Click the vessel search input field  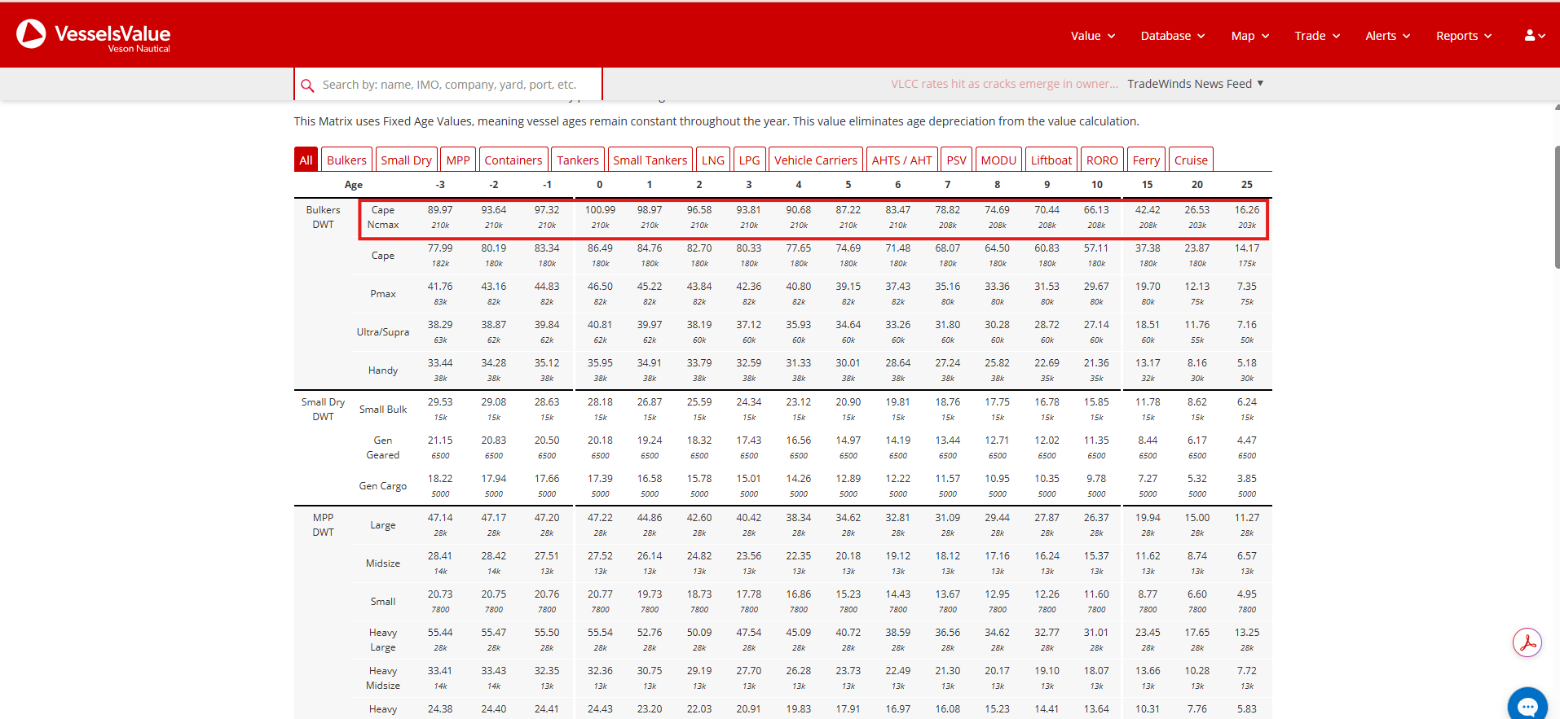pos(448,85)
